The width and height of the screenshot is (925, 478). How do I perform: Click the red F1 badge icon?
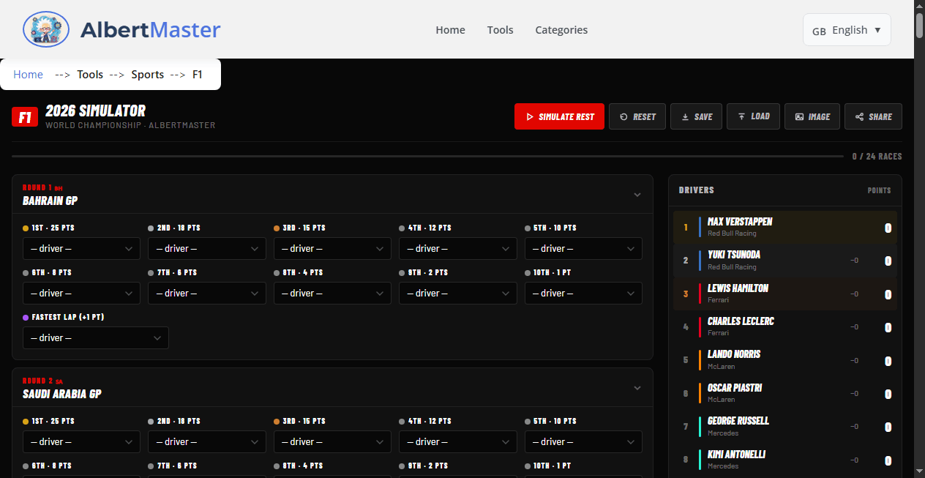24,116
